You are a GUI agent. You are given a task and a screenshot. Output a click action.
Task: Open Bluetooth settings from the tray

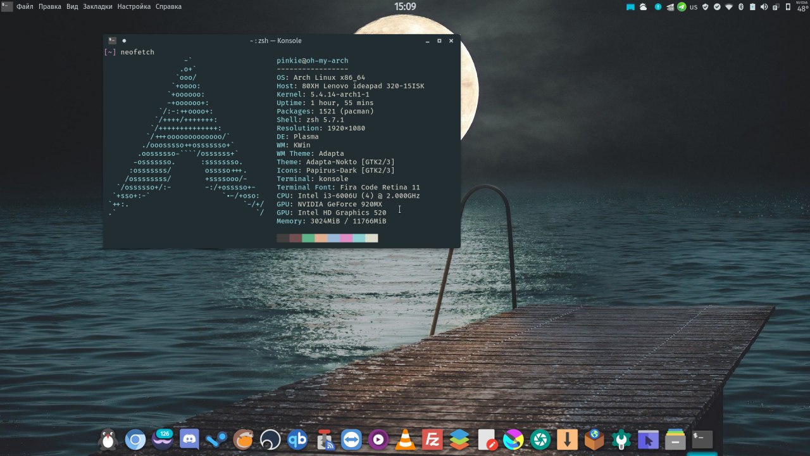pos(741,7)
